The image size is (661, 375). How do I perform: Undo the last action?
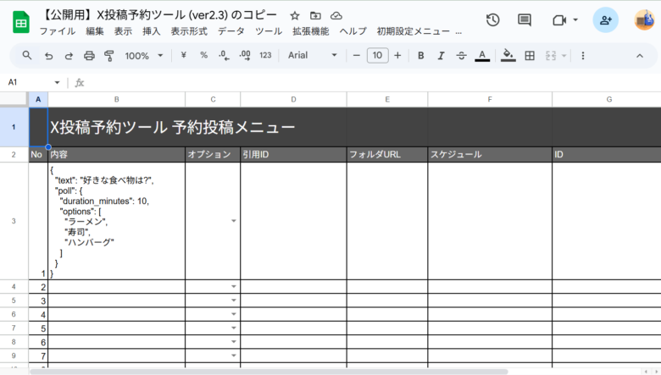[49, 56]
